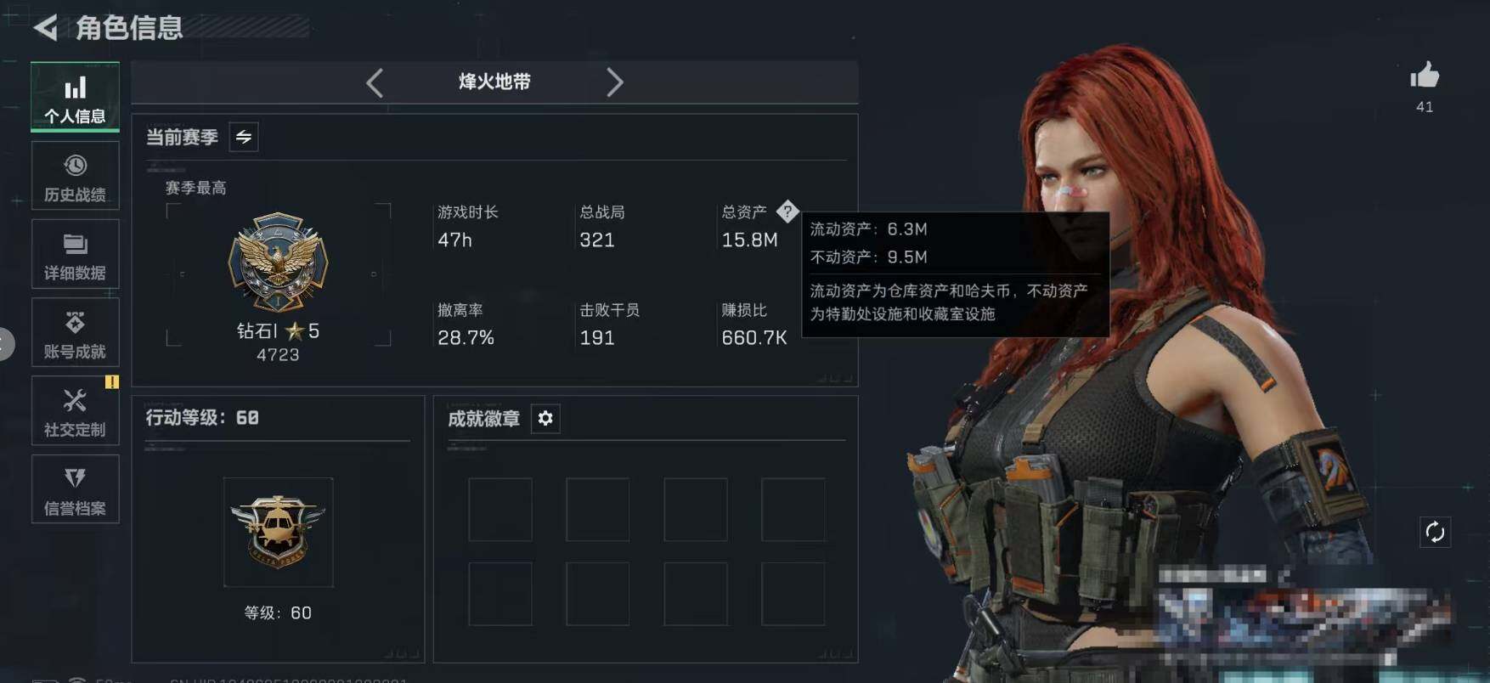
Task: Switch to next game mode with right chevron
Action: 615,82
